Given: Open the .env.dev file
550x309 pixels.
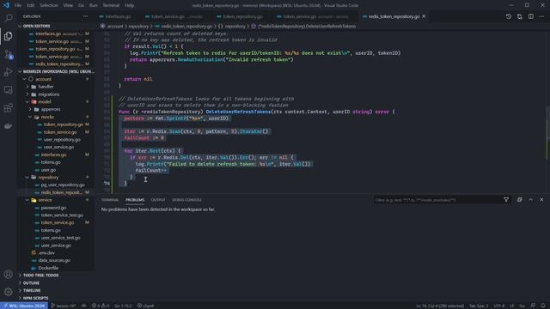Looking at the screenshot, I should click(x=47, y=252).
